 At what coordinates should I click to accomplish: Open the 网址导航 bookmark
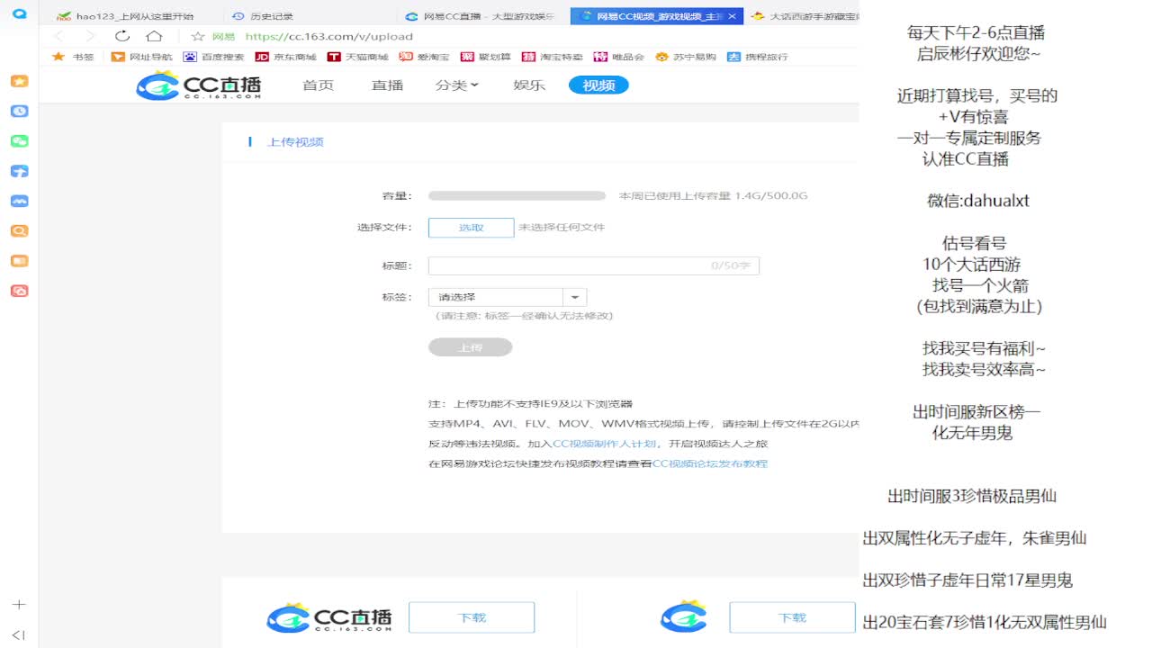click(142, 57)
